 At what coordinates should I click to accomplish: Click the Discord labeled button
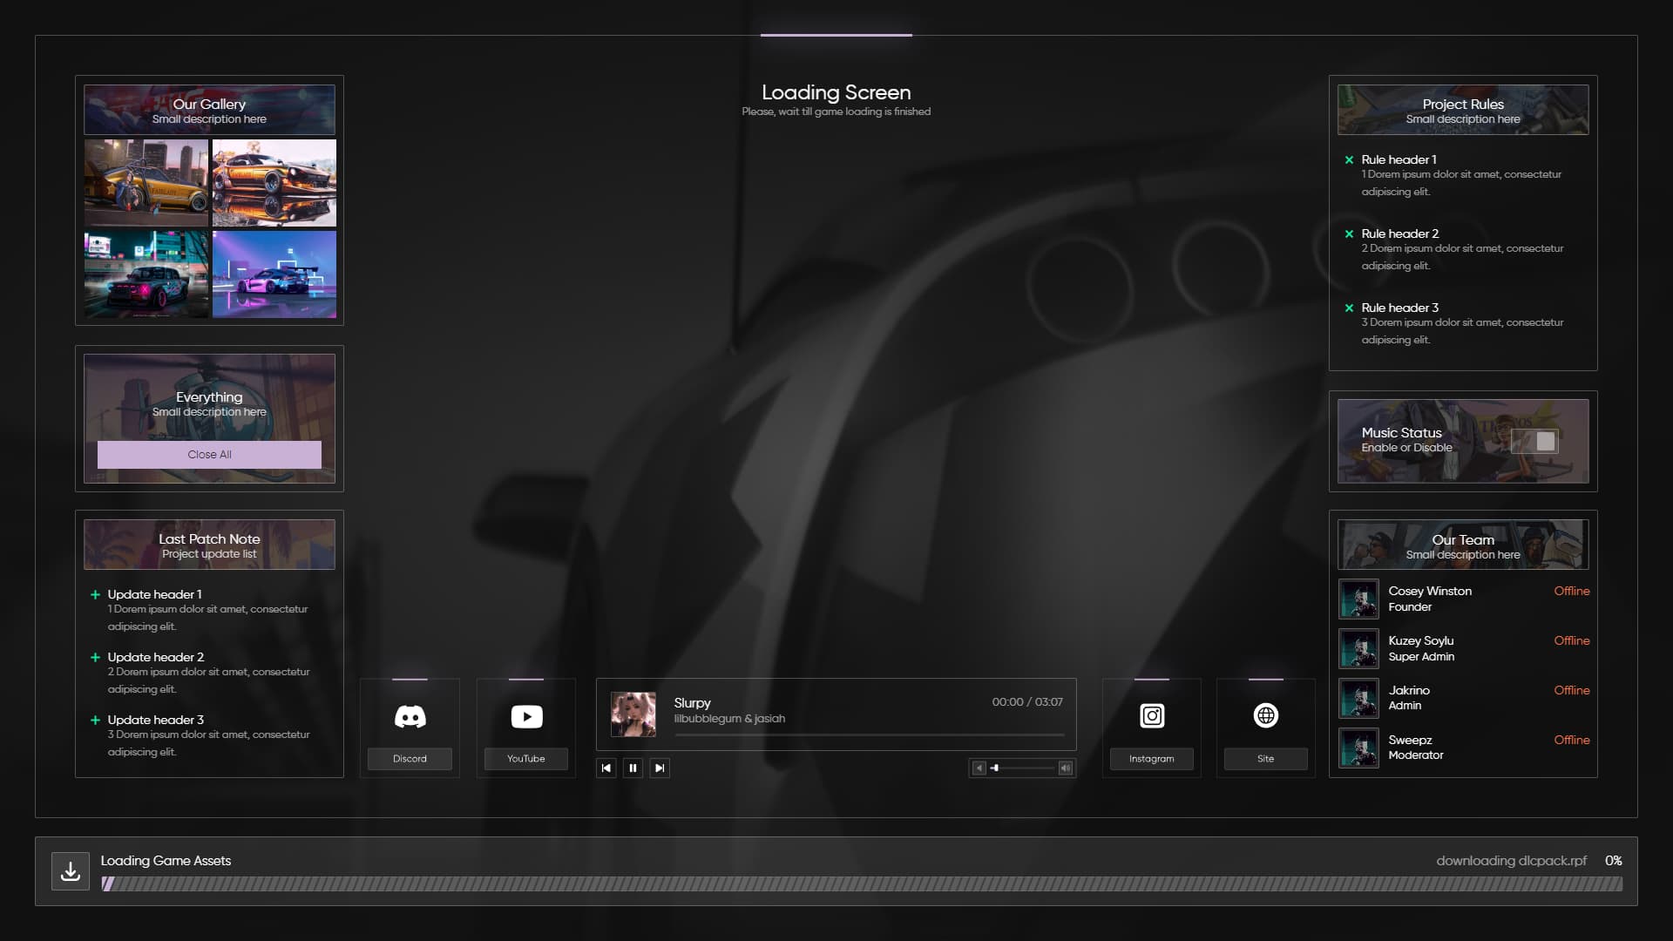(x=410, y=759)
